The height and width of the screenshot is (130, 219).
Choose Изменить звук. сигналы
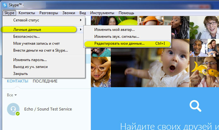[x=116, y=37]
